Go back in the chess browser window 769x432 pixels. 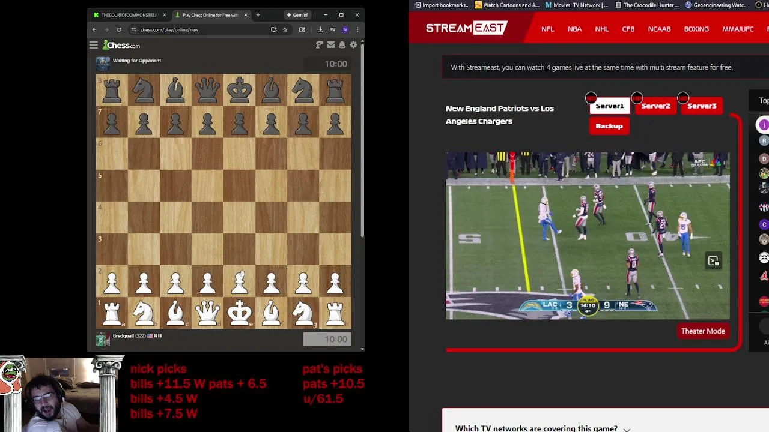coord(94,29)
